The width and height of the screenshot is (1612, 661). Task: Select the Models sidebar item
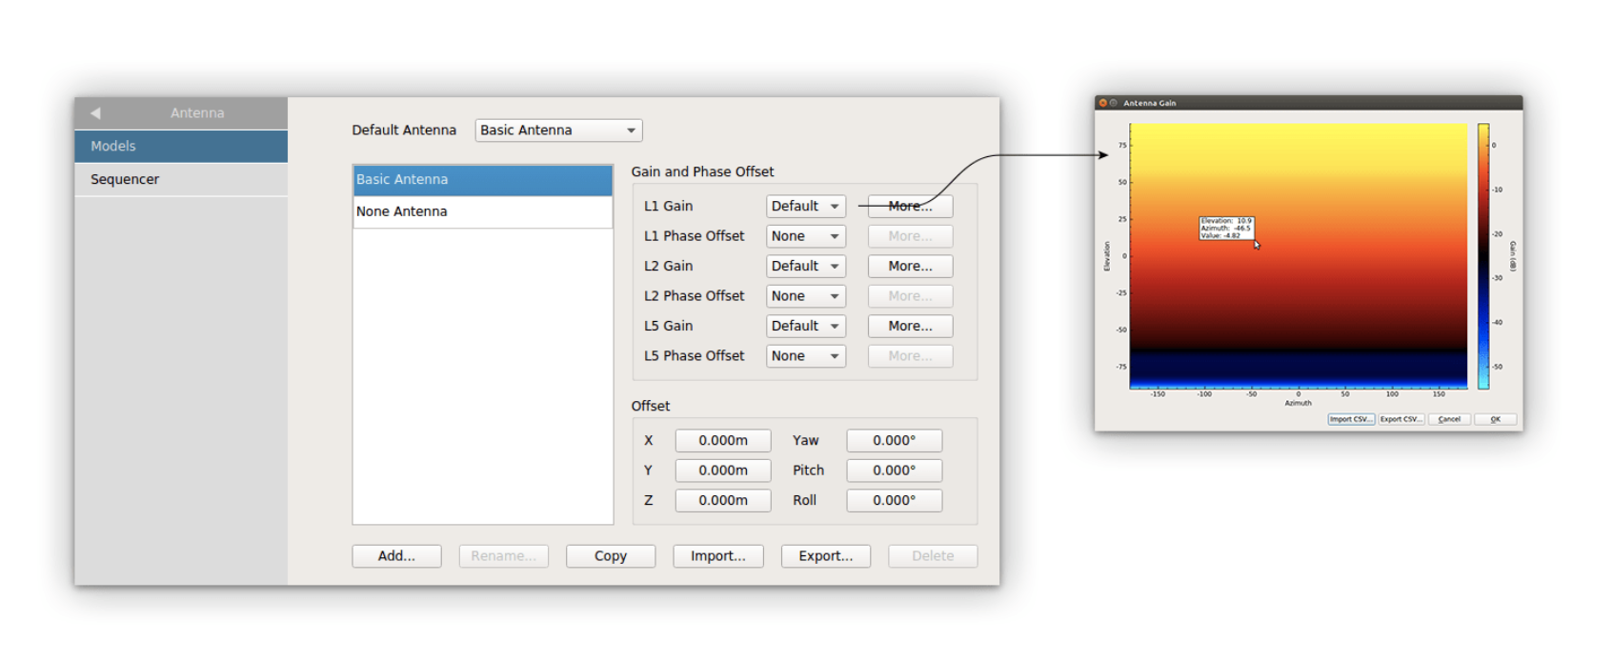click(x=181, y=147)
